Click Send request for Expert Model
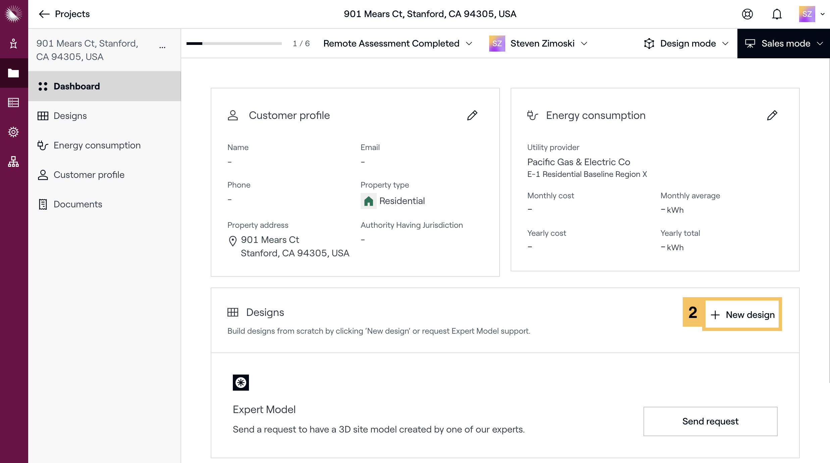 710,421
